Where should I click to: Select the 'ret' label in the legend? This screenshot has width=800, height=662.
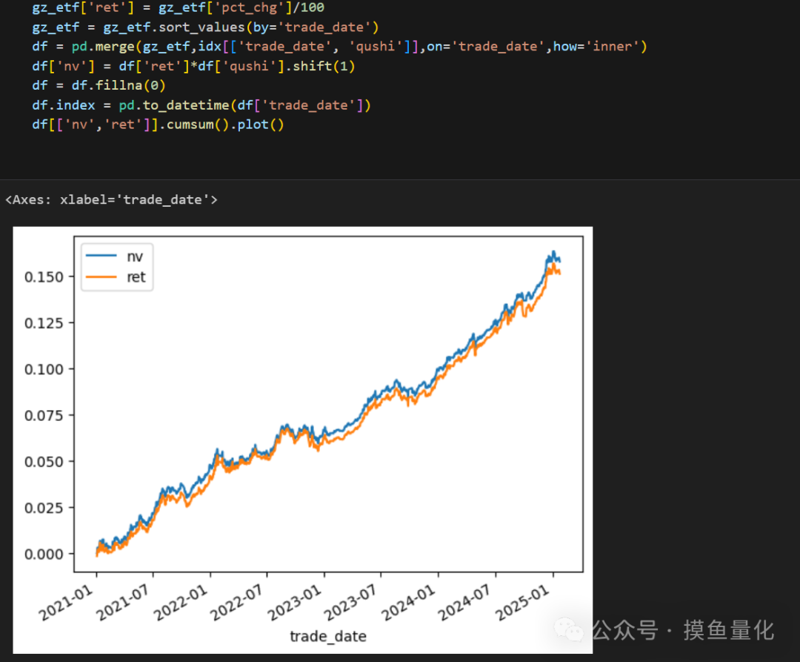pos(136,277)
